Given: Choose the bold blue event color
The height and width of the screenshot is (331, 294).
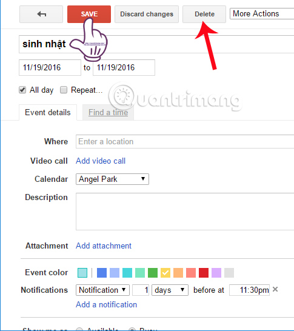Looking at the screenshot, I should tap(102, 273).
